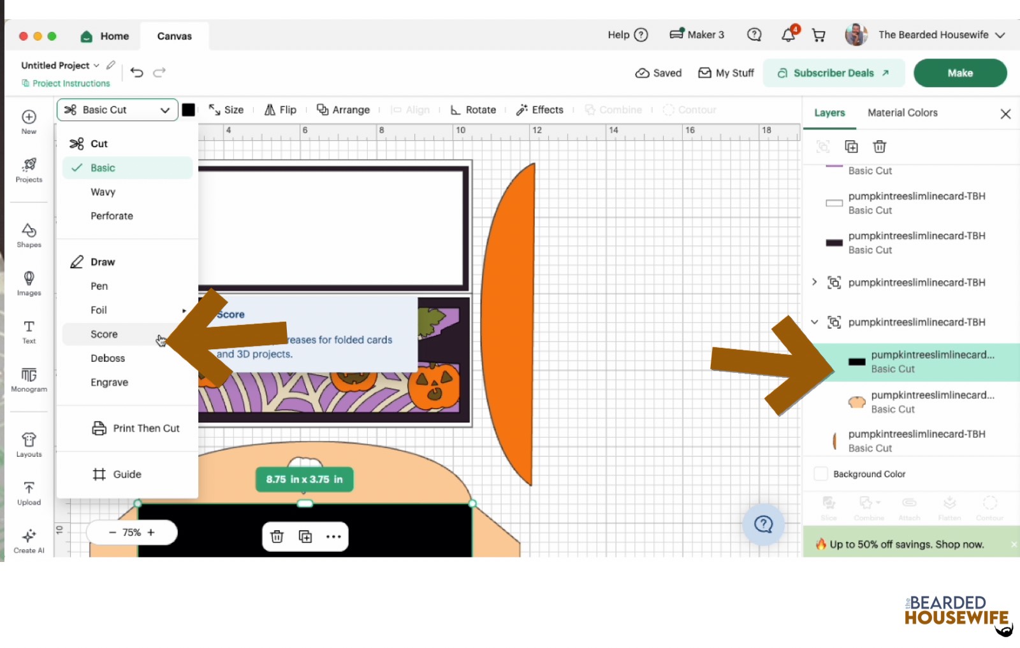Select the peach pumpkintreeslimlinecard layer thumbnail
The width and height of the screenshot is (1020, 648).
pos(857,402)
